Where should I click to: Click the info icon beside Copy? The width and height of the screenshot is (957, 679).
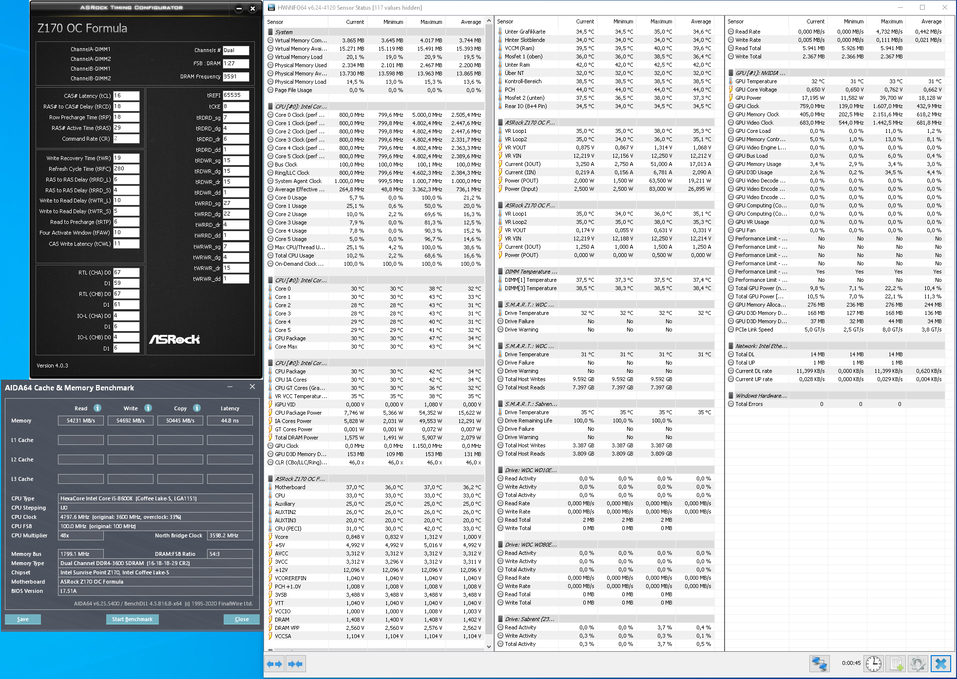coord(197,408)
